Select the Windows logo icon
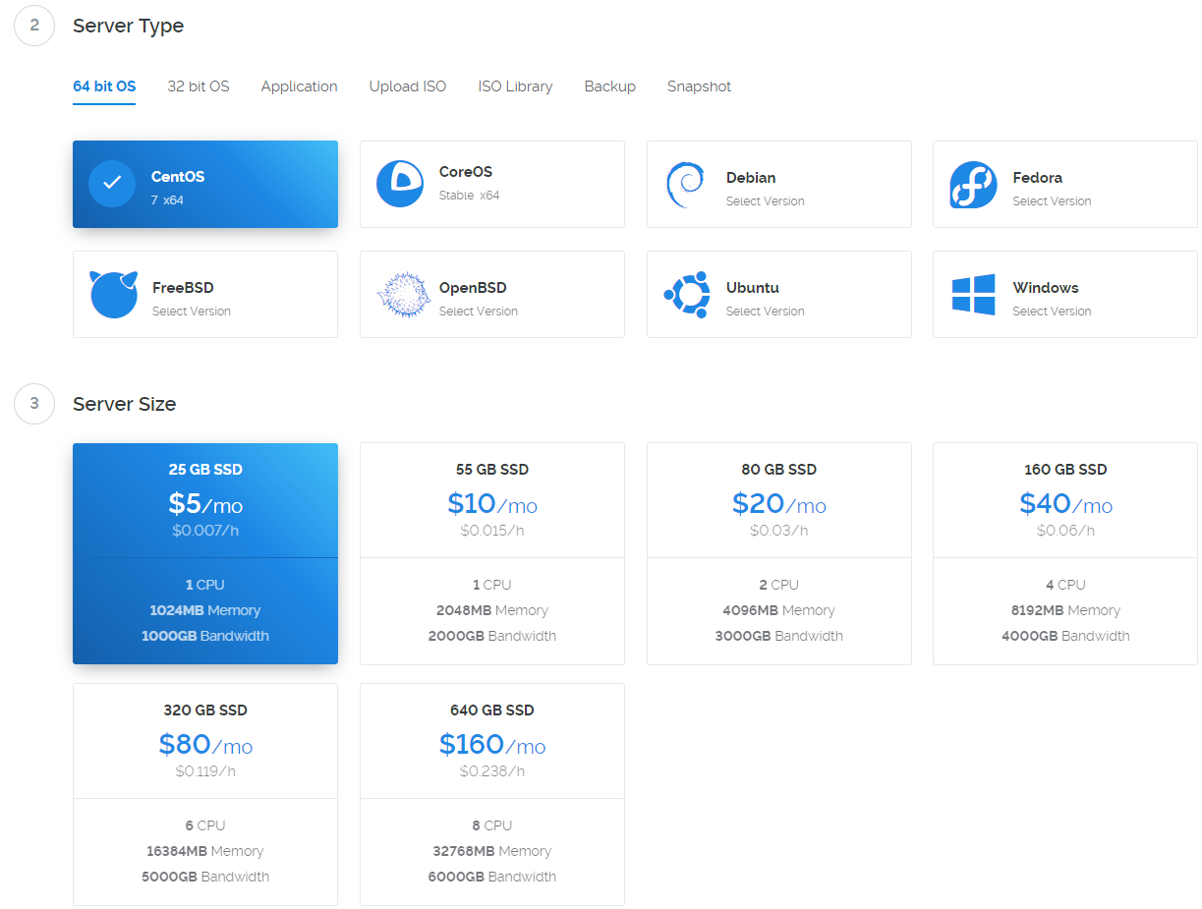This screenshot has height=909, width=1202. pyautogui.click(x=973, y=294)
